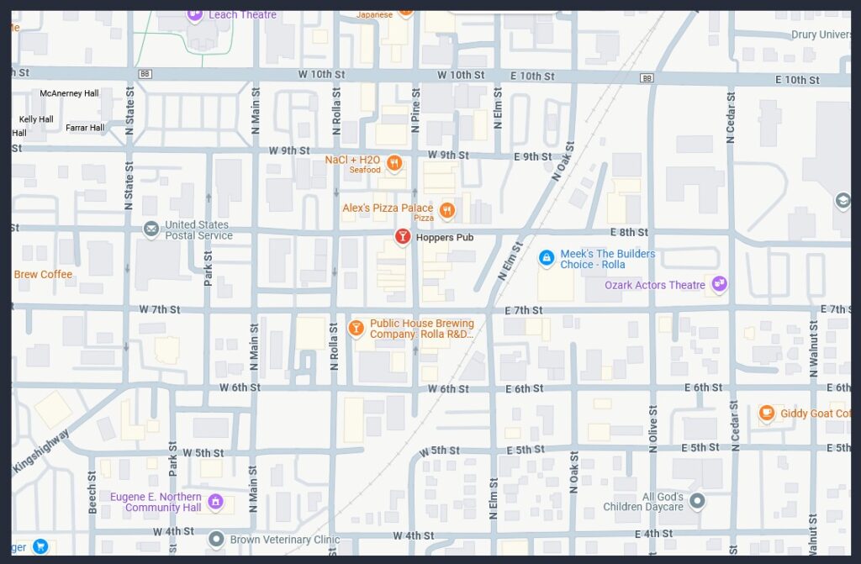The image size is (861, 564).
Task: Open the Brew Coffee label
Action: 43,274
